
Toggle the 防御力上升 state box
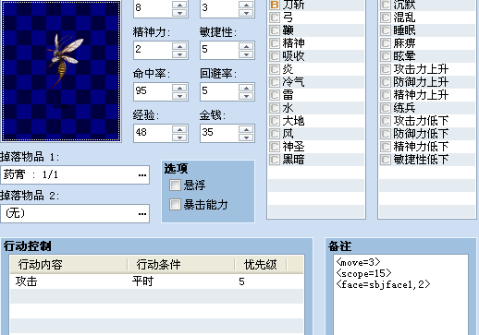point(386,82)
